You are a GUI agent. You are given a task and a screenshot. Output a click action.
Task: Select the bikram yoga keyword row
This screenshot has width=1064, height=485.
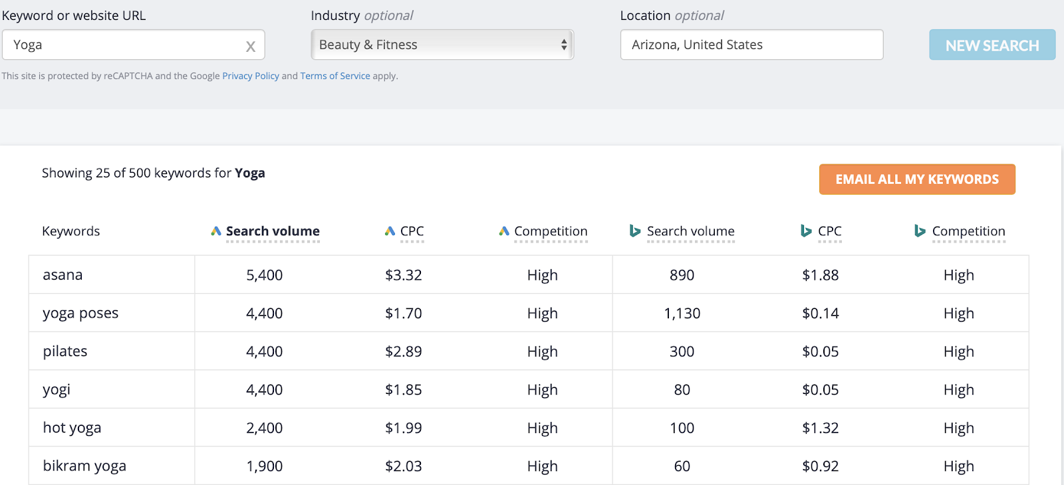[84, 466]
